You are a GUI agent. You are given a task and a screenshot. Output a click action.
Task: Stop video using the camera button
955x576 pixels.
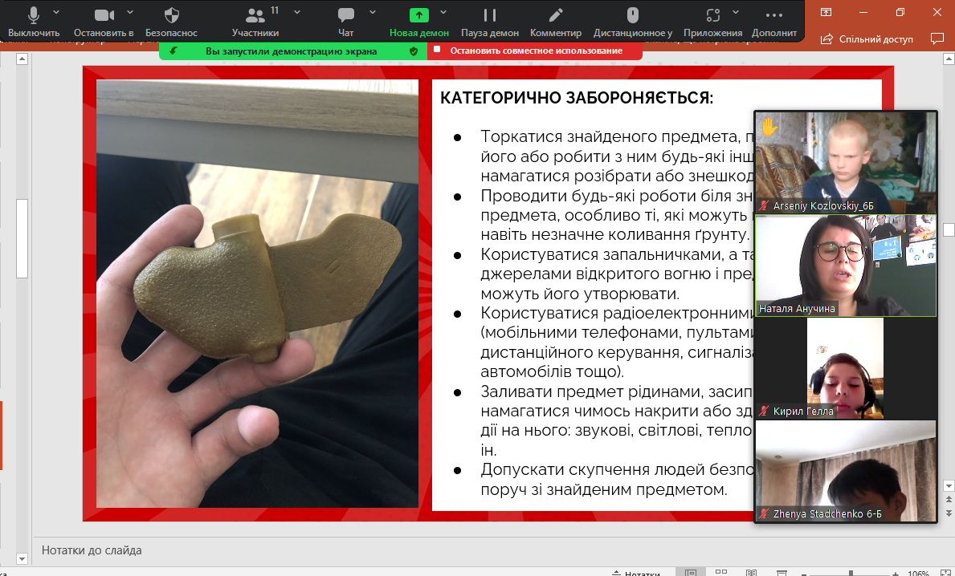103,15
